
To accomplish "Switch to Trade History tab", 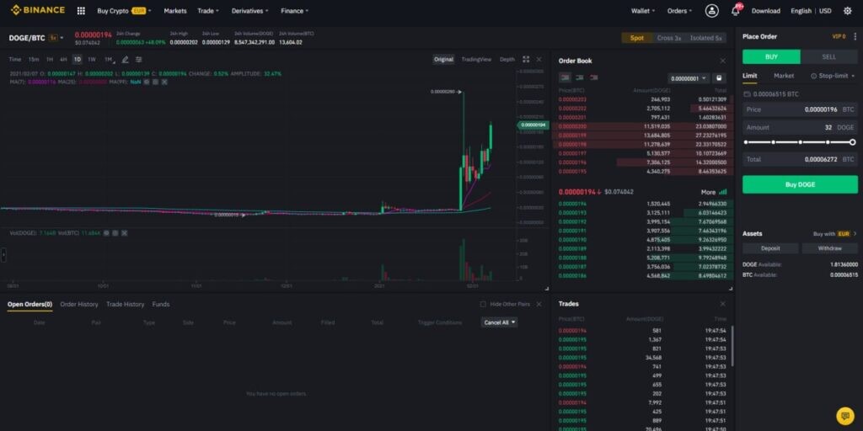I will coord(125,305).
